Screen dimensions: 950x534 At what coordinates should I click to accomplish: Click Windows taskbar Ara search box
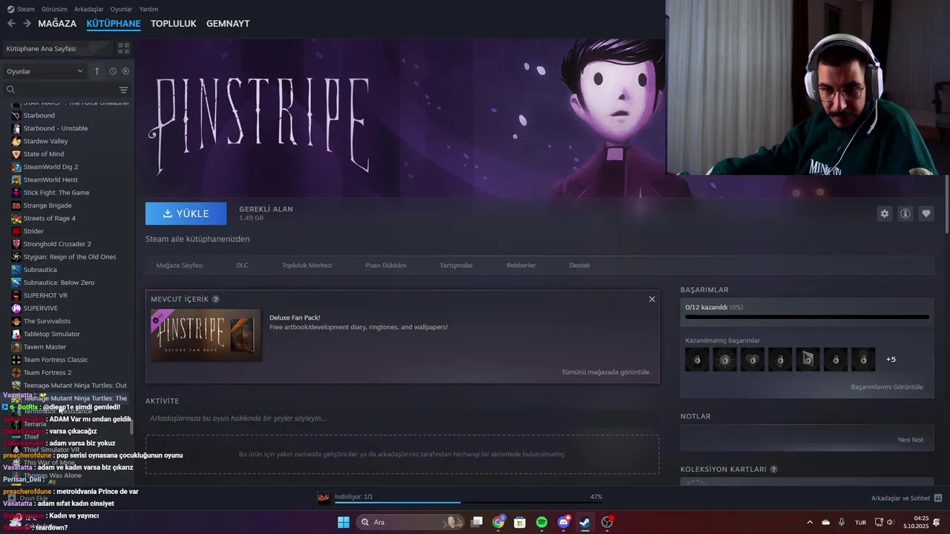pos(410,522)
